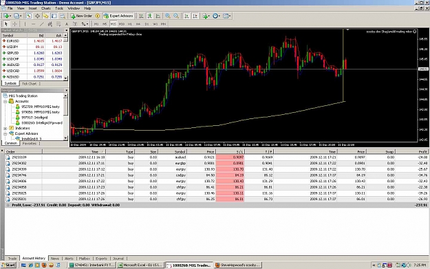
Task: Select the arrow cursor tool
Action: point(6,24)
